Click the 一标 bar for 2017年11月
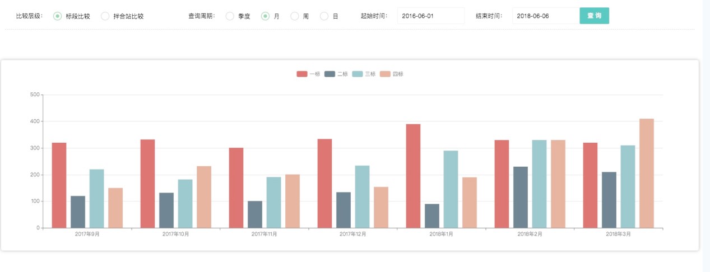 point(236,187)
